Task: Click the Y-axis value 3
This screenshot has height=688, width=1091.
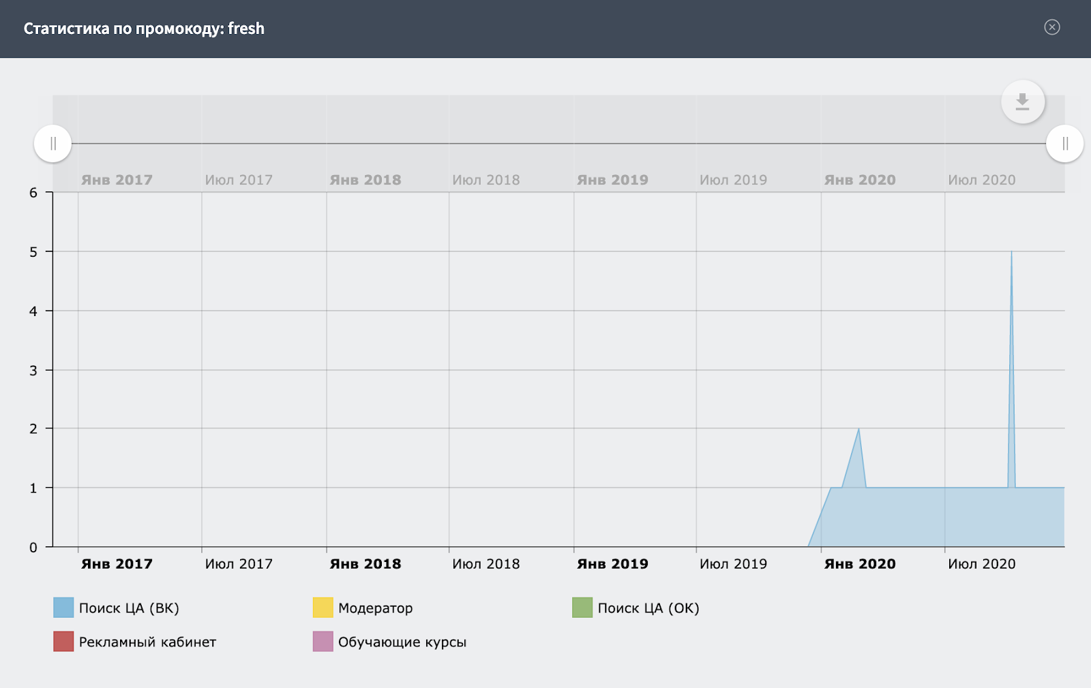Action: click(x=33, y=371)
